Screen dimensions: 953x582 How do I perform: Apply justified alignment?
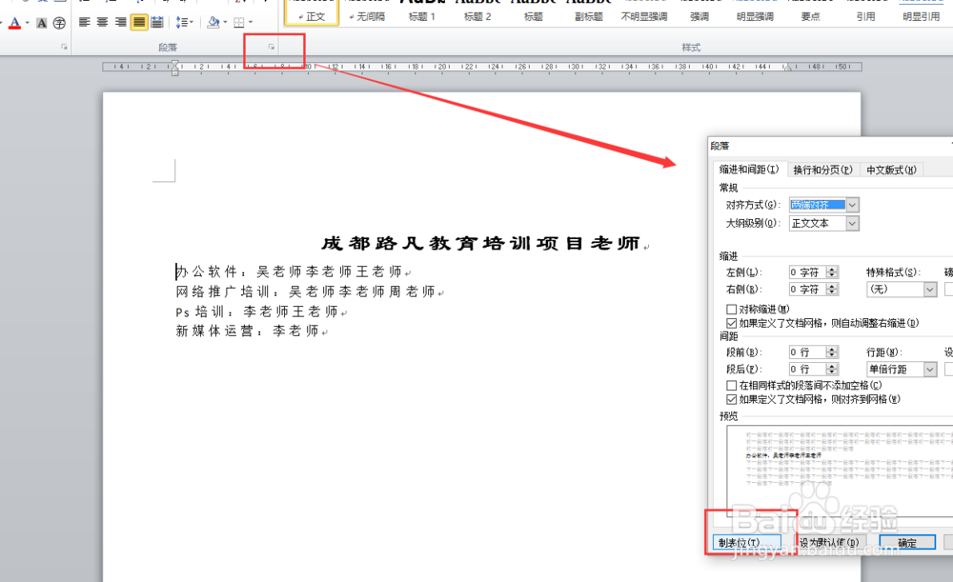[138, 22]
